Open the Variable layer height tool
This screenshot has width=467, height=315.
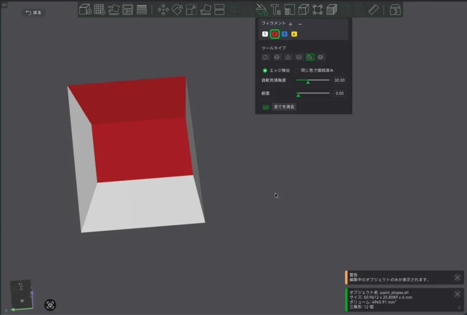click(x=142, y=9)
